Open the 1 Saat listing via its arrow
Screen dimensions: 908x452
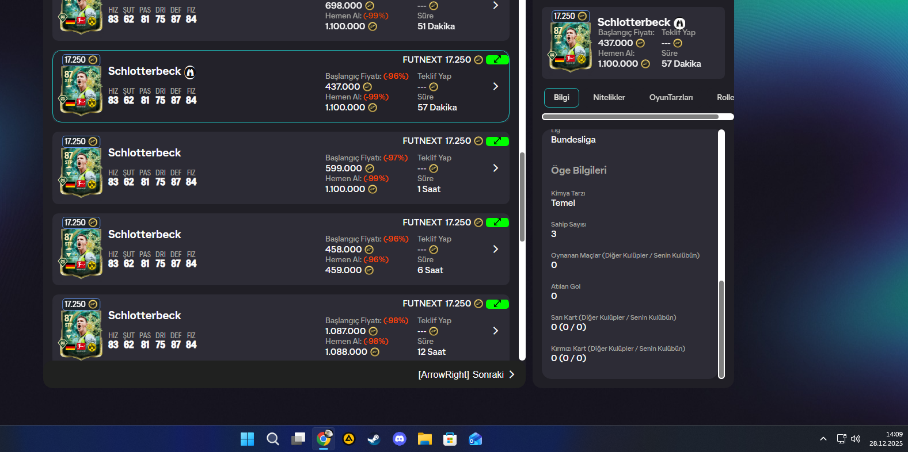point(496,168)
